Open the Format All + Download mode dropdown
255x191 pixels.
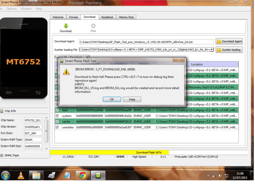point(72,57)
